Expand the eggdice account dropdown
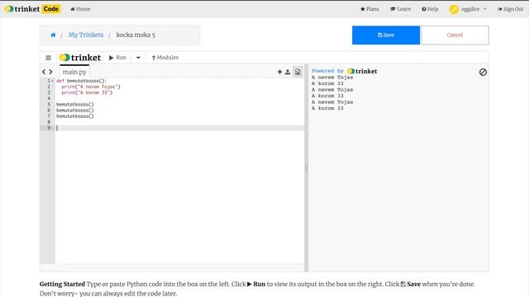This screenshot has height=297, width=529. tap(469, 9)
